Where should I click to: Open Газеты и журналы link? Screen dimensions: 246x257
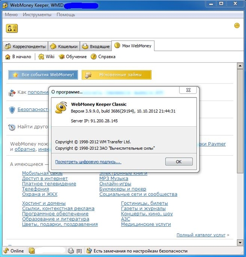click(x=143, y=208)
